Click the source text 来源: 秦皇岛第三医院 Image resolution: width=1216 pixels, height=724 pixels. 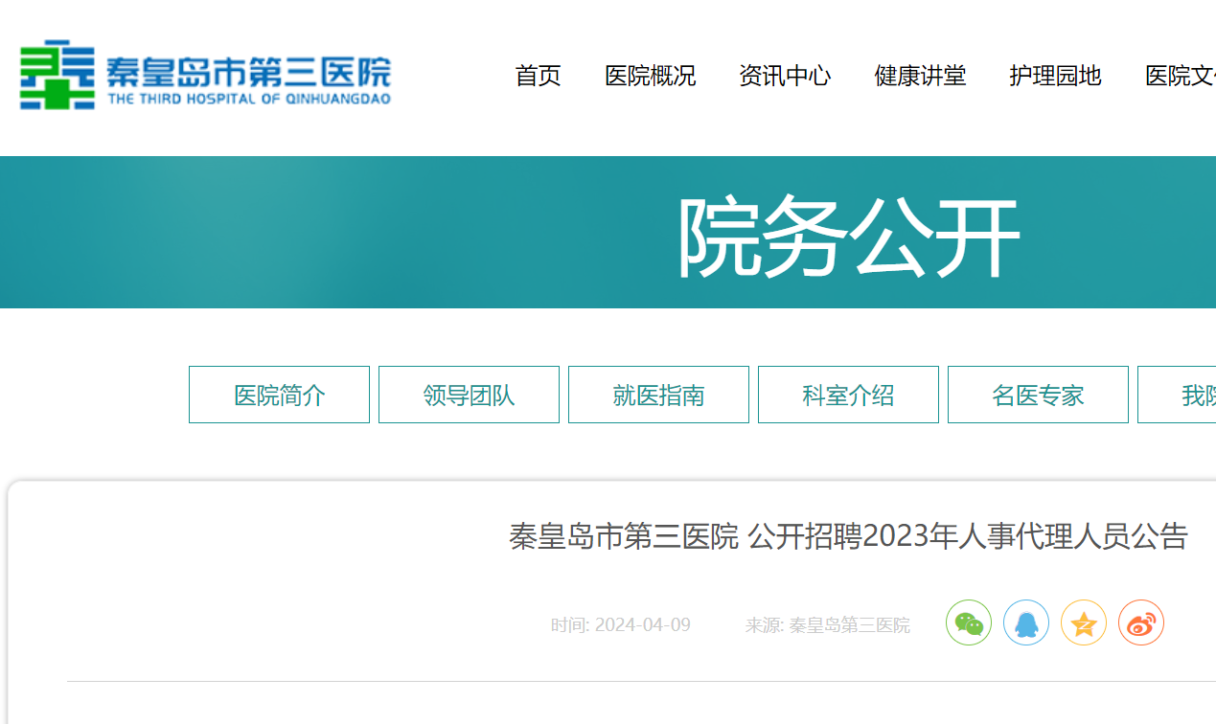(828, 625)
